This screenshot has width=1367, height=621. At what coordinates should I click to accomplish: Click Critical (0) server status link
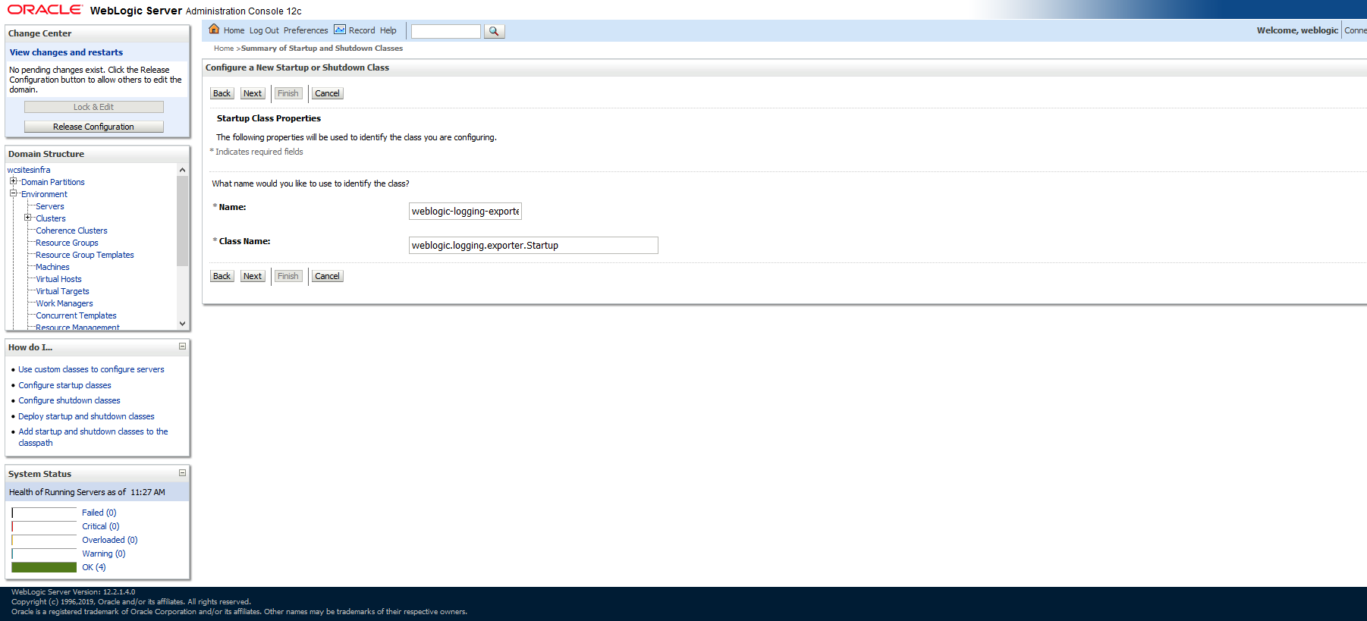click(x=101, y=526)
